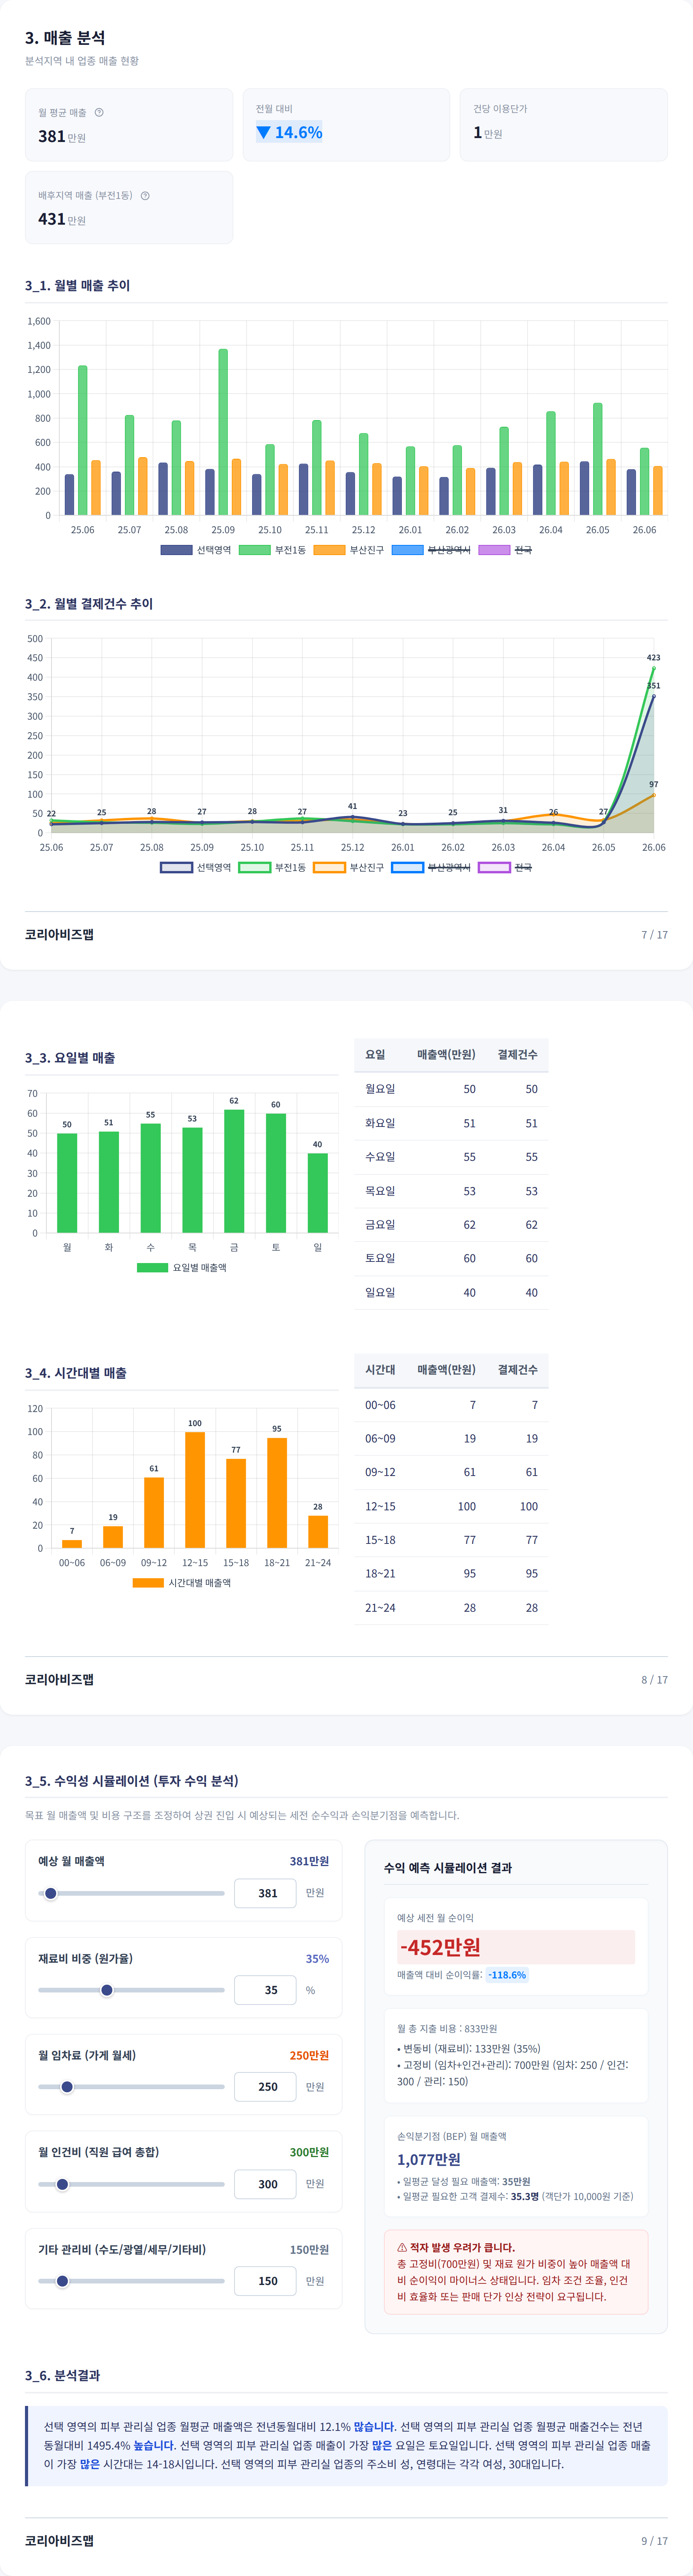This screenshot has height=2576, width=693.
Task: Click the -452만원 예상 세전 월 순이익 value
Action: point(440,1947)
